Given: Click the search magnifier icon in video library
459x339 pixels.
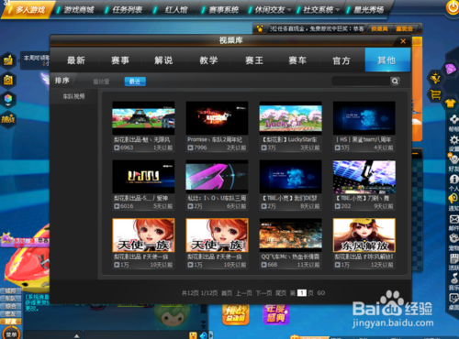Looking at the screenshot, I should (395, 81).
